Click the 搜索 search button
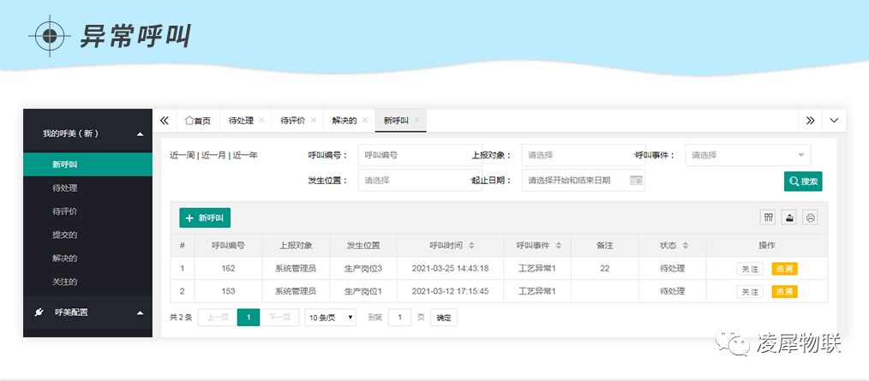This screenshot has width=869, height=381. pos(803,181)
